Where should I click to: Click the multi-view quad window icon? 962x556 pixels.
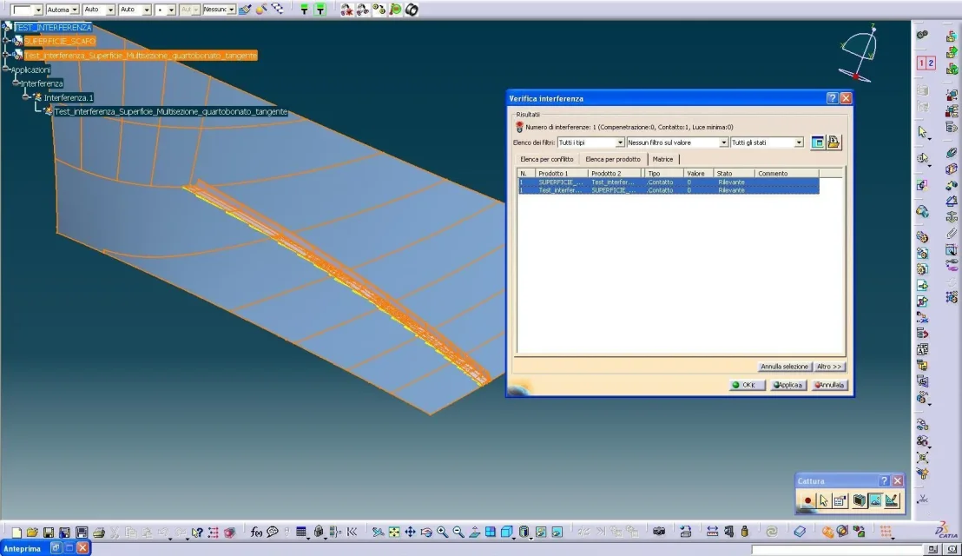[491, 532]
